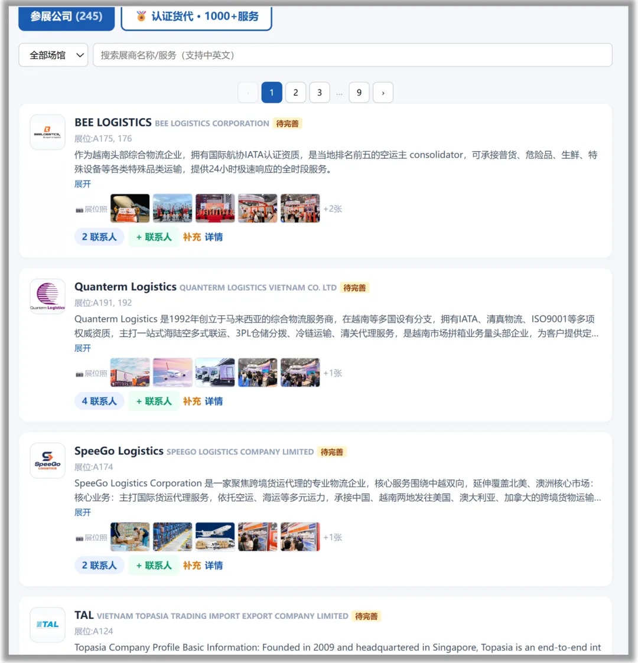The height and width of the screenshot is (663, 638).
Task: Click 补充 for Quanterm Logistics
Action: pyautogui.click(x=191, y=401)
